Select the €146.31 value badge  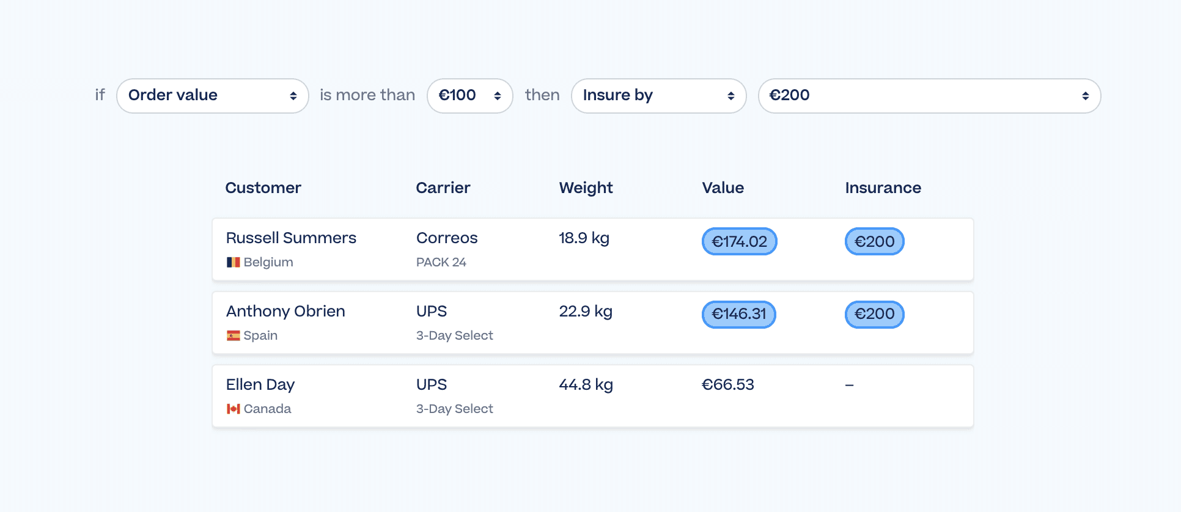[x=738, y=314]
